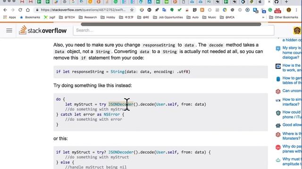The width and height of the screenshot is (302, 169).
Task: Switch to the Apple logo tab
Action: [x=260, y=2]
